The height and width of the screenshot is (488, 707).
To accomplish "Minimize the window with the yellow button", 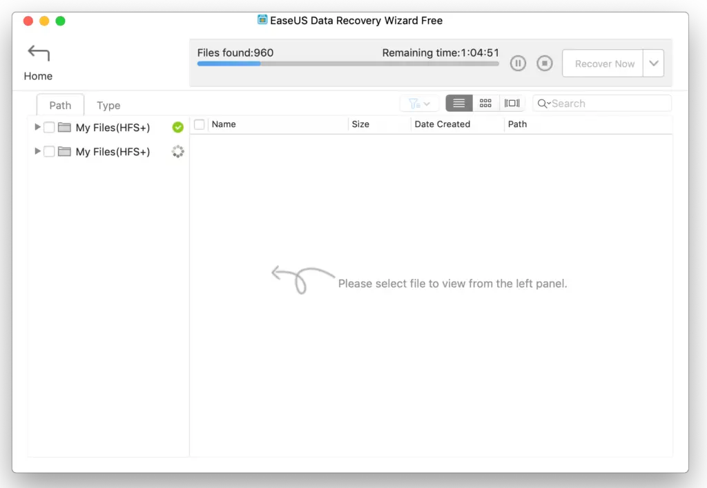I will (44, 21).
